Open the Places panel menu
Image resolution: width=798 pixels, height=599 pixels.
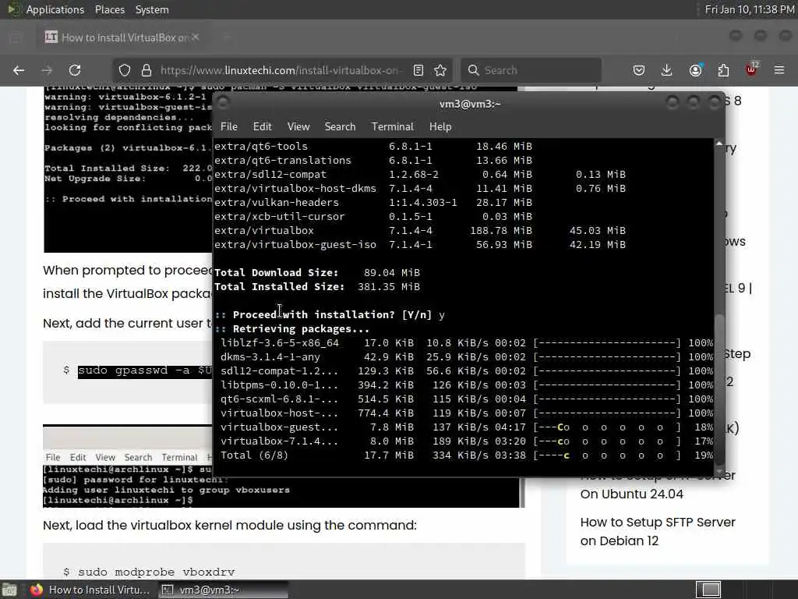pyautogui.click(x=110, y=9)
